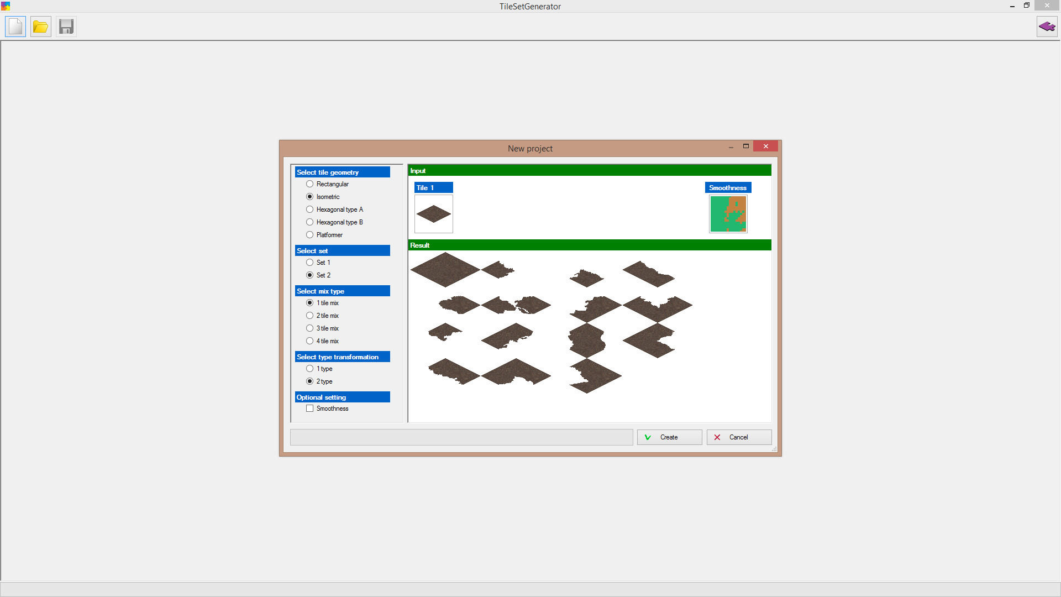The image size is (1061, 597).
Task: Click the red X icon on Cancel
Action: 717,437
